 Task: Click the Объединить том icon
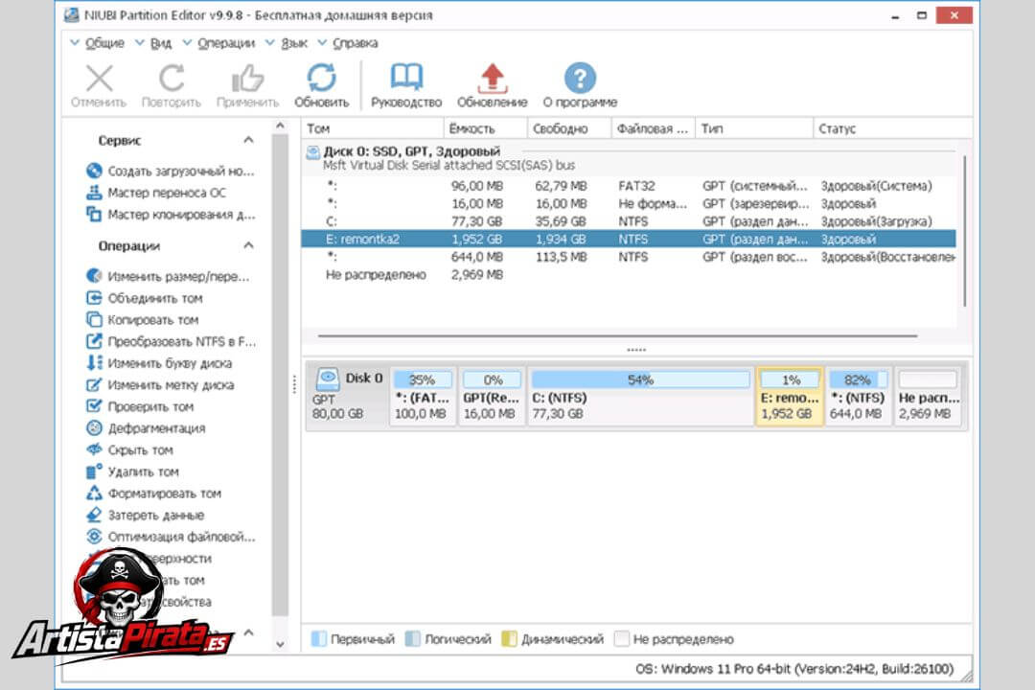coord(94,298)
